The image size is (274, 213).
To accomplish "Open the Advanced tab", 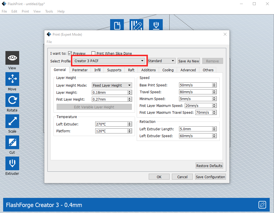I will pyautogui.click(x=188, y=70).
